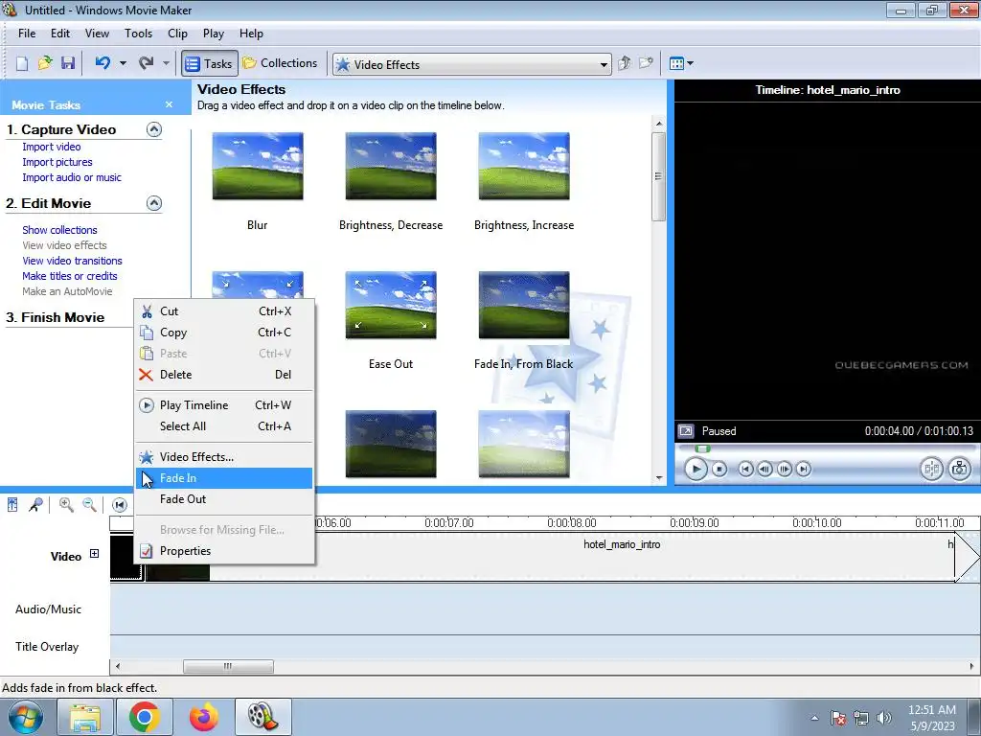This screenshot has width=981, height=736.
Task: Choose Fade In from context menu
Action: [224, 478]
